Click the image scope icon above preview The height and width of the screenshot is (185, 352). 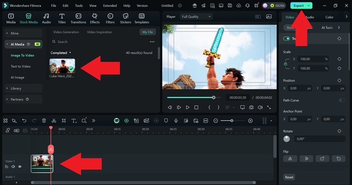point(269,16)
